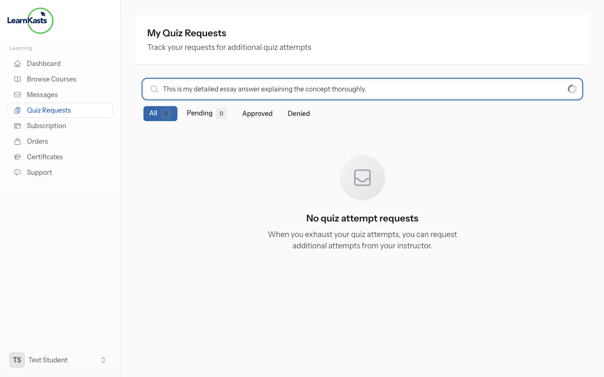Click the Dashboard home icon
This screenshot has width=604, height=377.
[17, 64]
